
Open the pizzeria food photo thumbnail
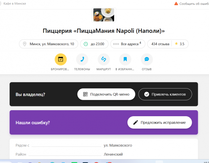tap(104, 15)
